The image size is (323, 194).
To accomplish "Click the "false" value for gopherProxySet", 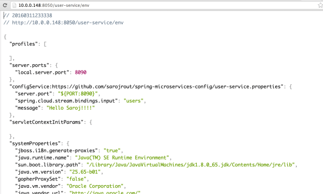I will (x=77, y=179).
